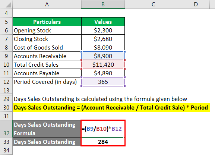The image size is (215, 155).
Task: Select row 11 header
Action: click(x=6, y=73)
